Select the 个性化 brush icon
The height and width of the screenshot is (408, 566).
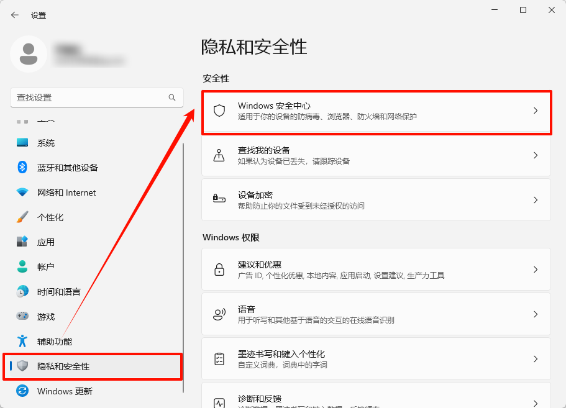21,217
